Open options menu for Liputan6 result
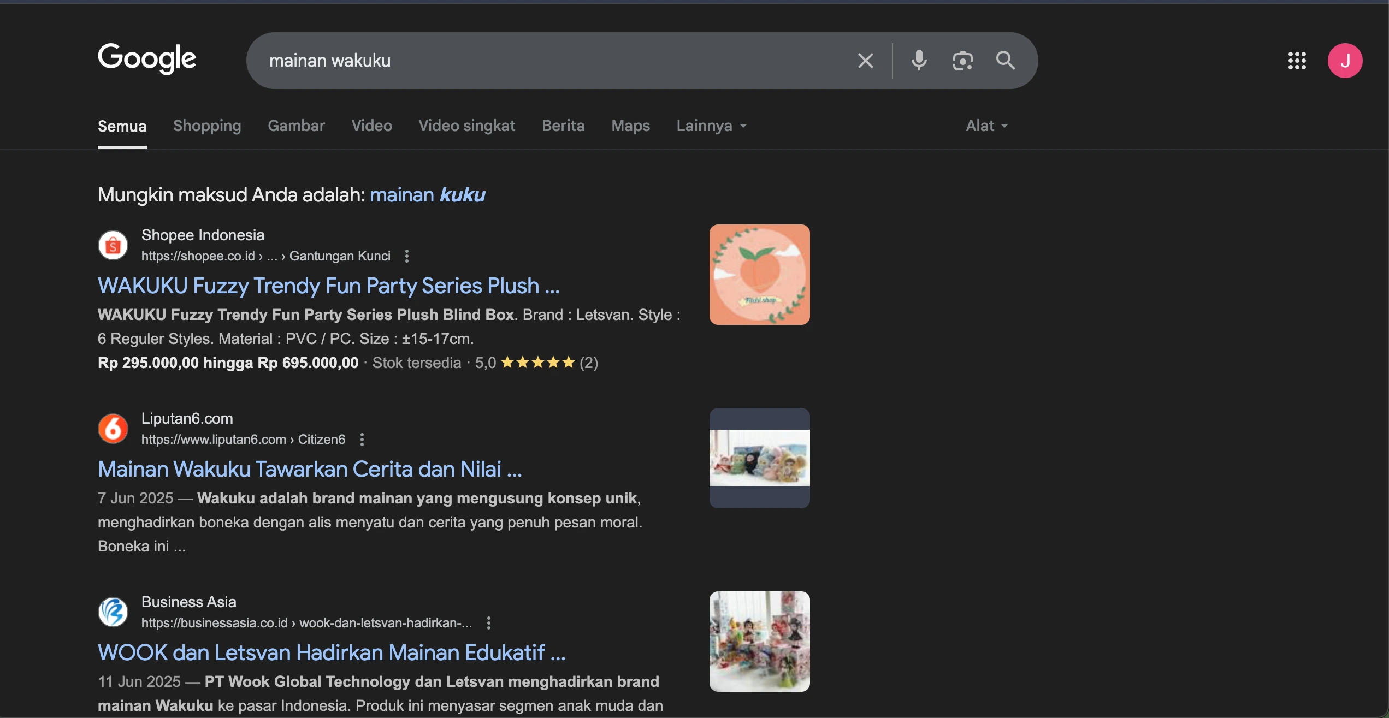Screen dimensions: 1389x718 [x=362, y=440]
